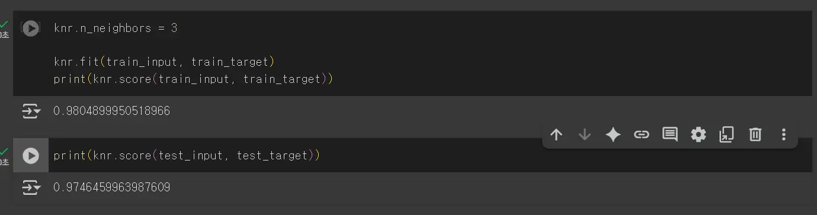This screenshot has width=817, height=215.
Task: Click the knr.fit(train_input, train_target) line
Action: click(164, 62)
